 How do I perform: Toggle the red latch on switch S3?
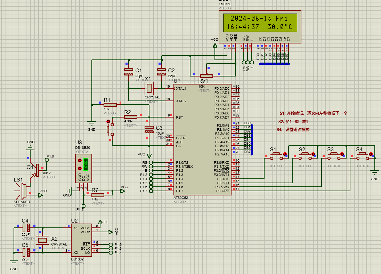click(342, 154)
